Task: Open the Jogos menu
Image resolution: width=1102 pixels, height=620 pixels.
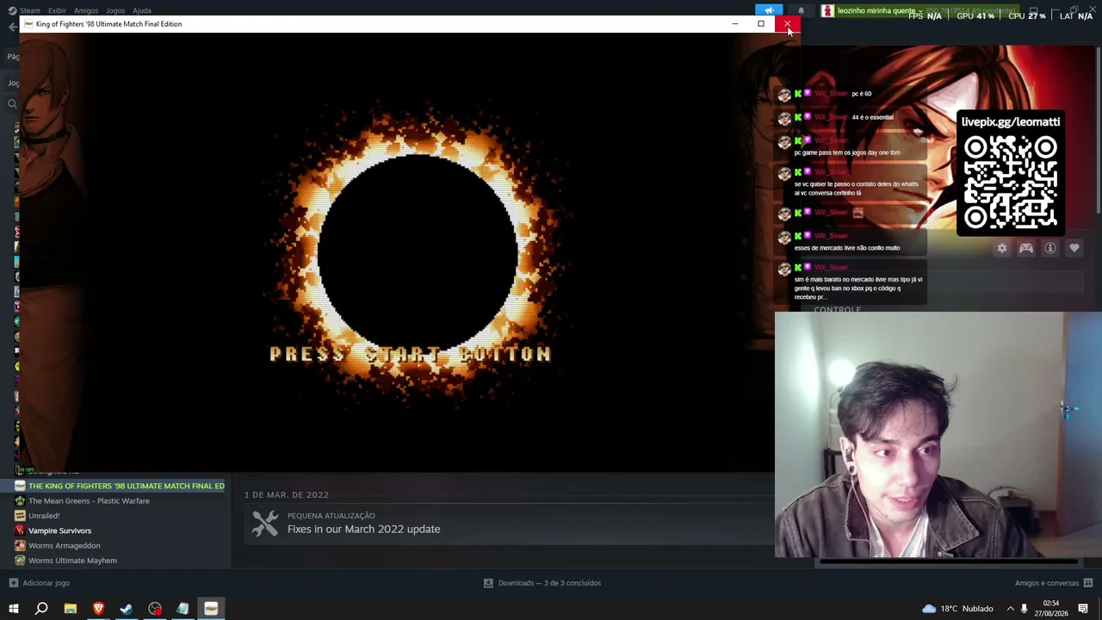Action: tap(115, 10)
